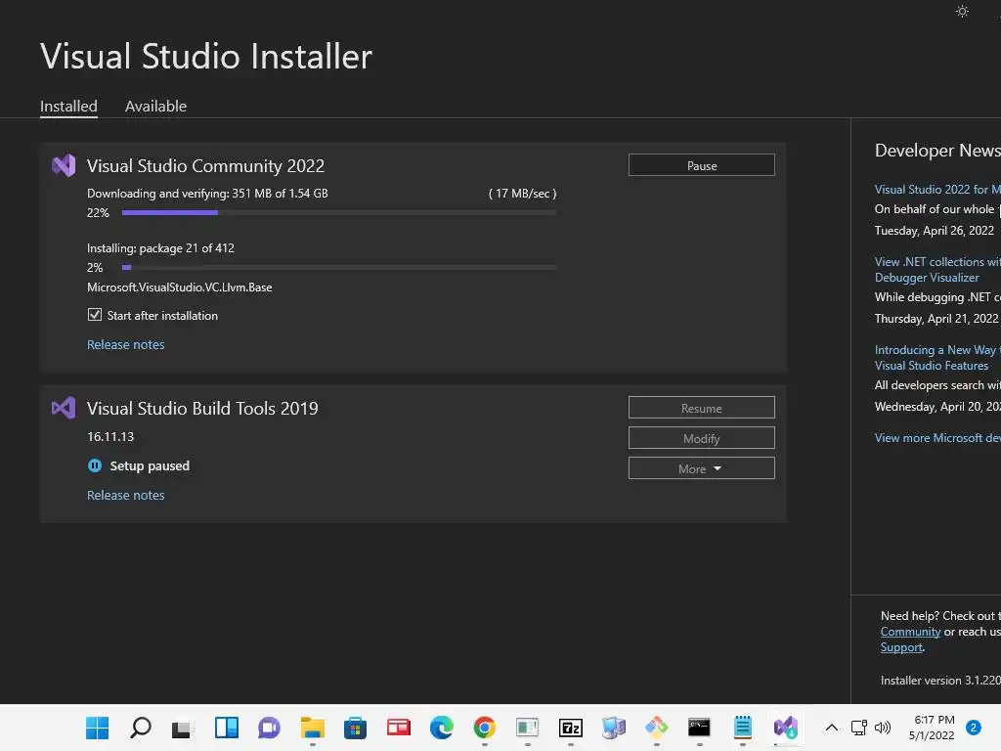Click Modify for Build Tools 2019
1001x751 pixels.
pos(702,439)
